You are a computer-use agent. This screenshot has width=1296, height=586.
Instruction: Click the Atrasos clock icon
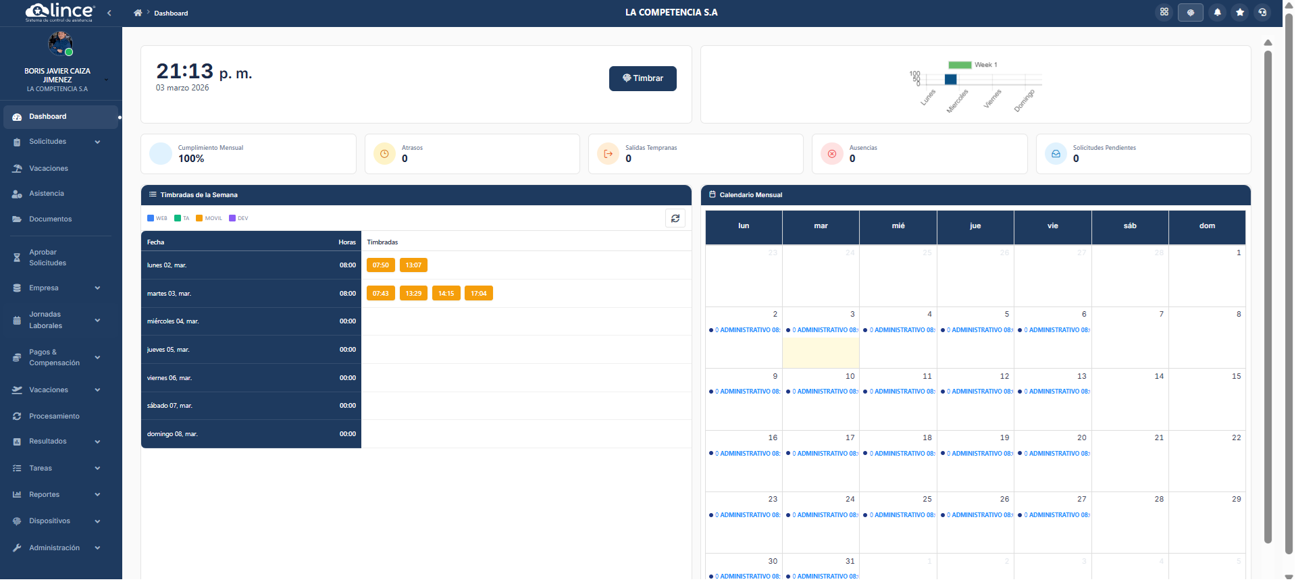click(x=384, y=154)
